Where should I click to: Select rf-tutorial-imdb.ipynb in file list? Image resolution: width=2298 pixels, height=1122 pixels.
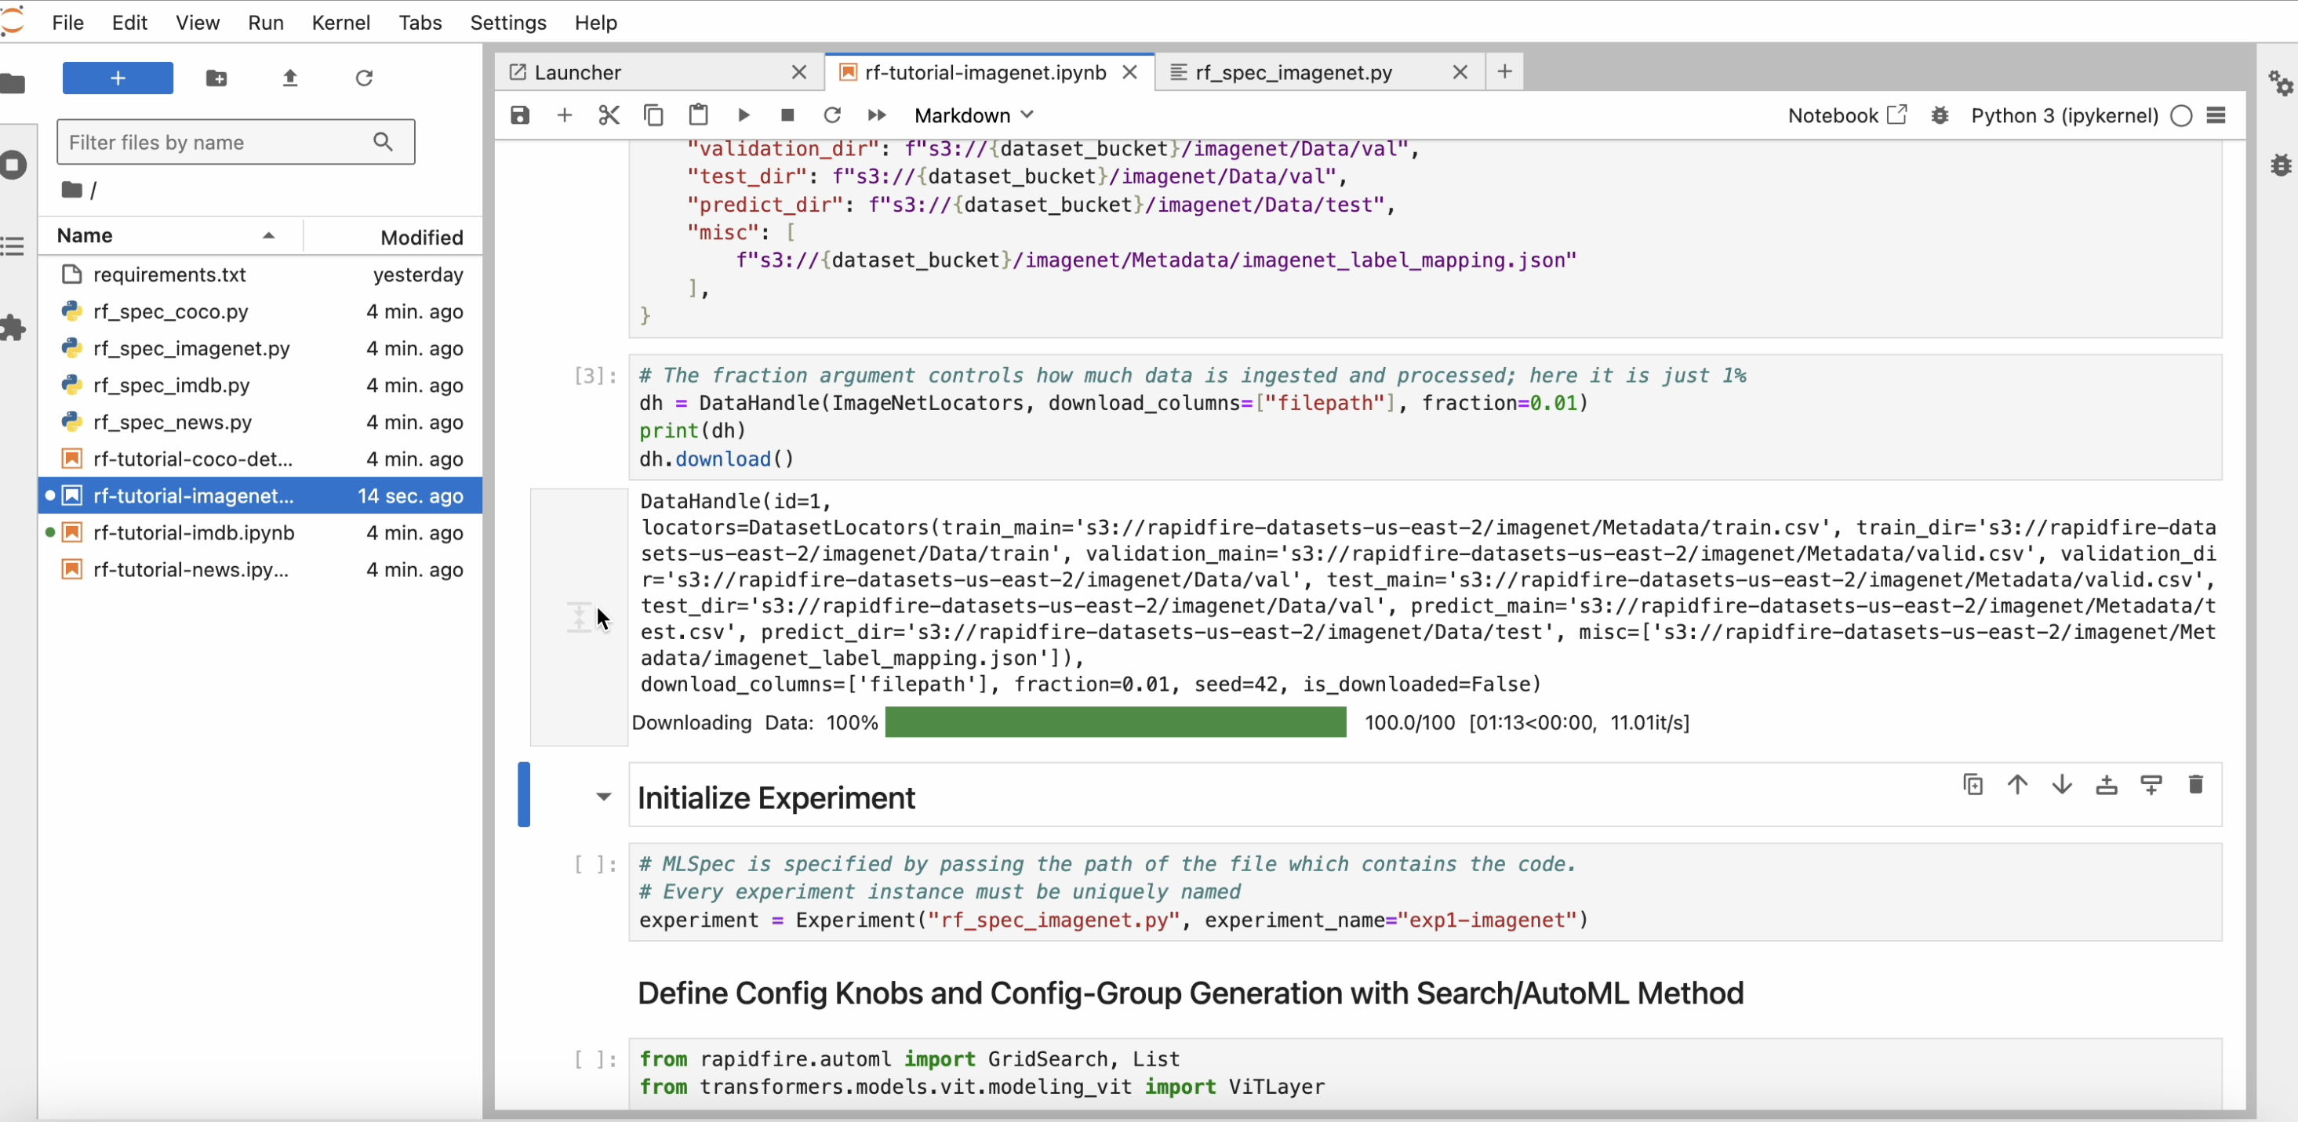(260, 532)
